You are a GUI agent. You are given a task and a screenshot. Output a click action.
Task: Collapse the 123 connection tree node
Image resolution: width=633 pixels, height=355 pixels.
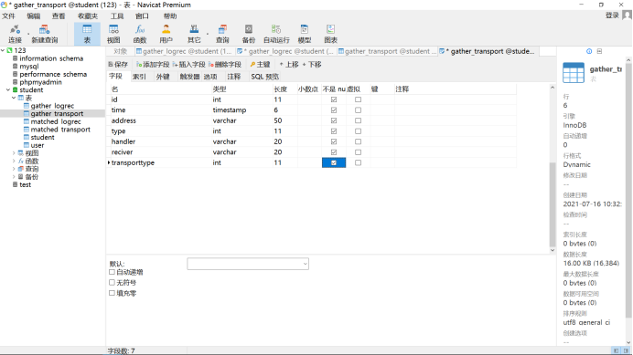[3, 50]
